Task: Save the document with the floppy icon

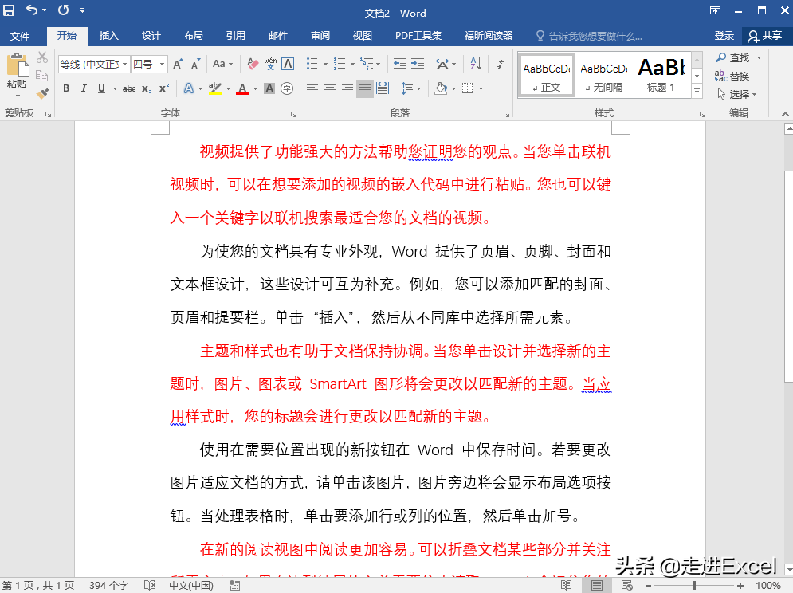Action: (9, 10)
